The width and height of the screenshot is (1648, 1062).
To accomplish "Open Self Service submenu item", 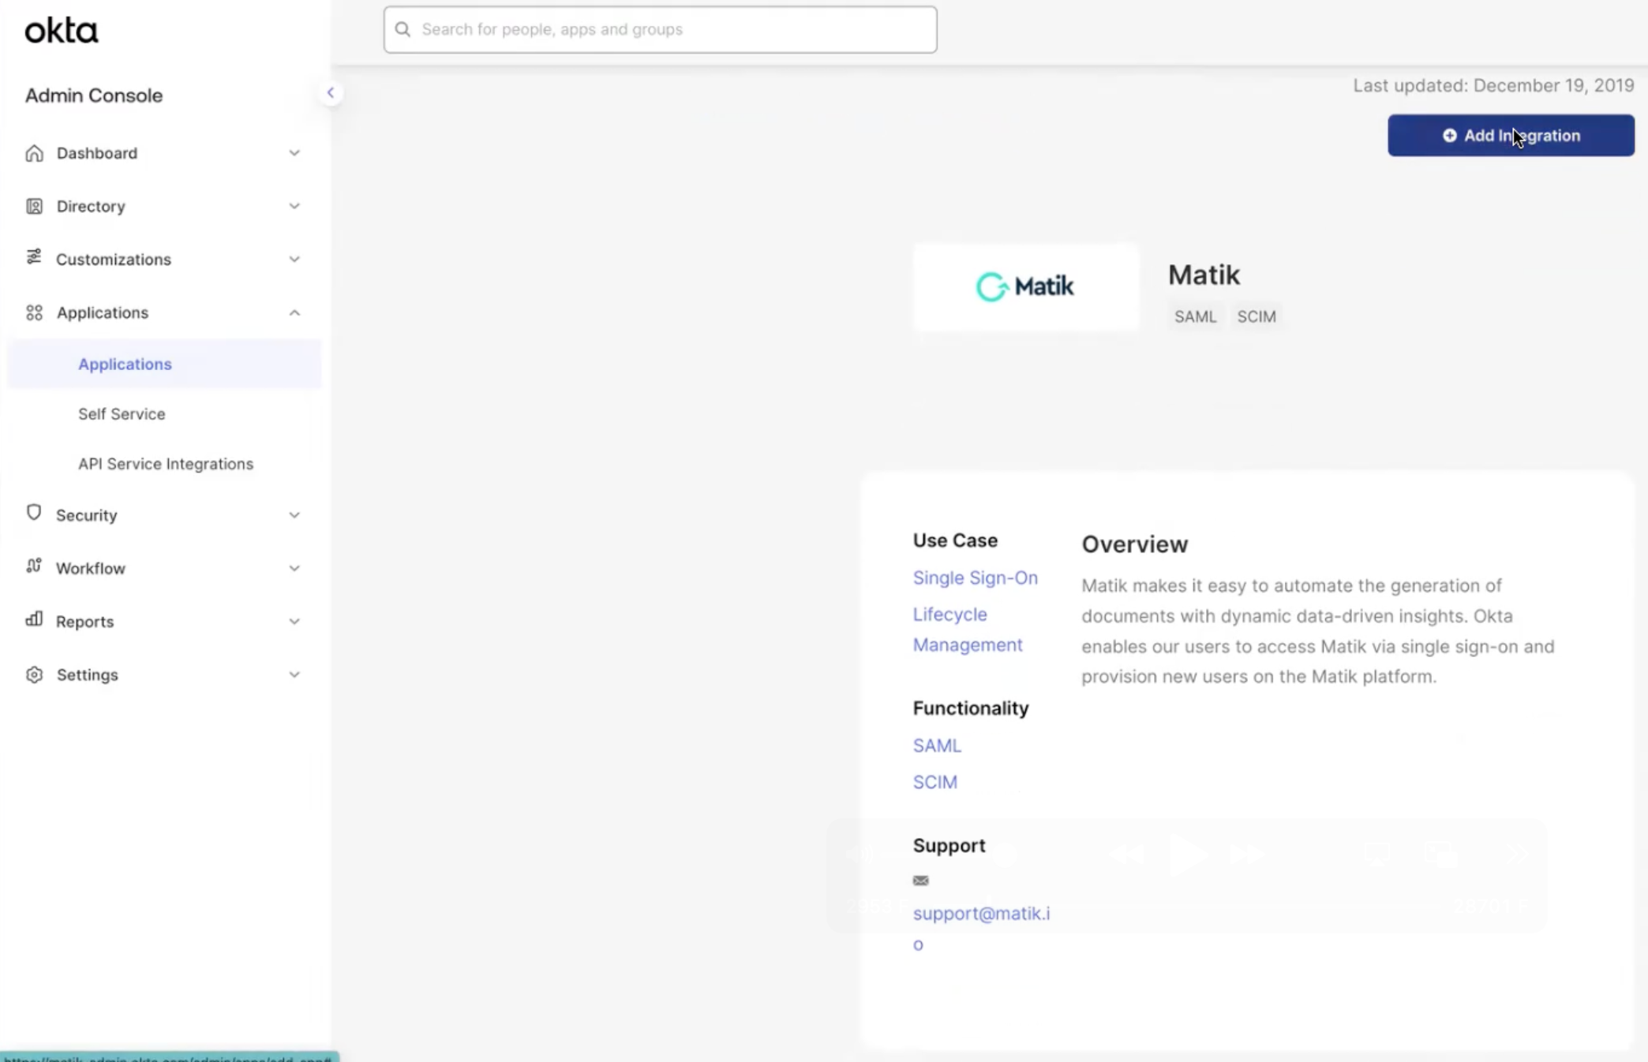I will [x=122, y=414].
